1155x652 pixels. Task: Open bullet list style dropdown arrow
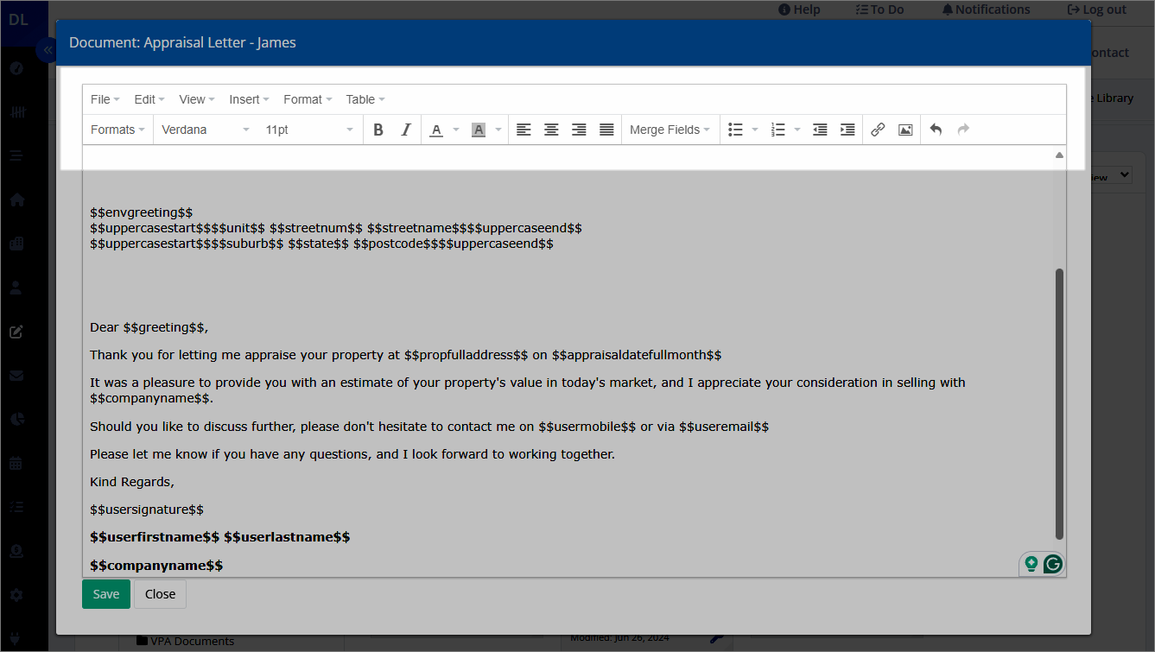point(755,130)
